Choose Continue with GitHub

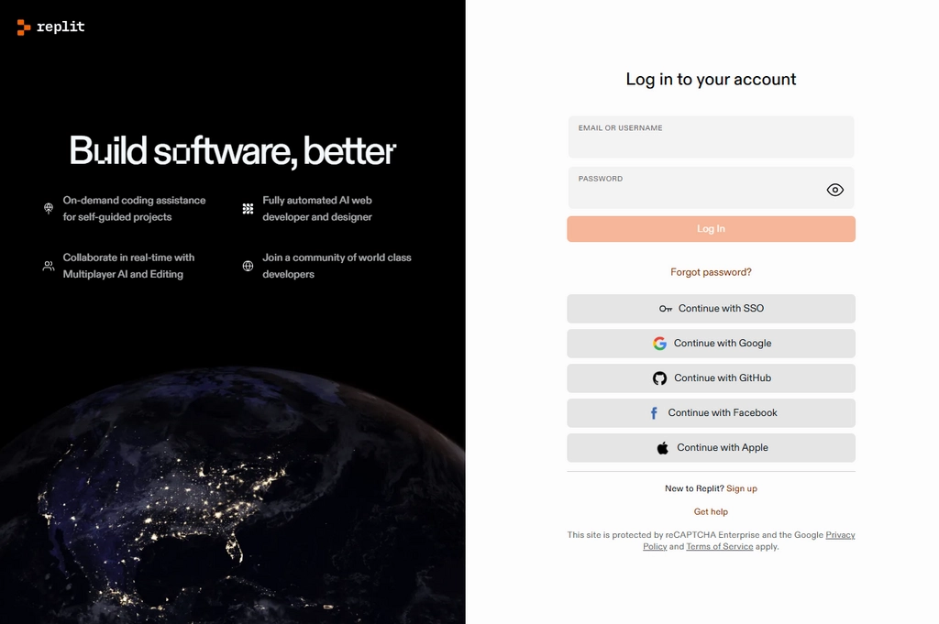pyautogui.click(x=711, y=378)
